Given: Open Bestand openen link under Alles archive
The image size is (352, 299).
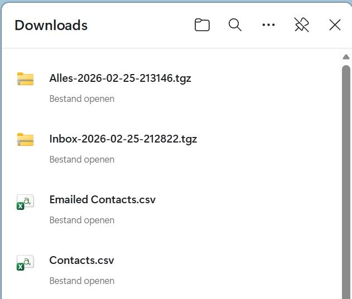Looking at the screenshot, I should pos(82,99).
